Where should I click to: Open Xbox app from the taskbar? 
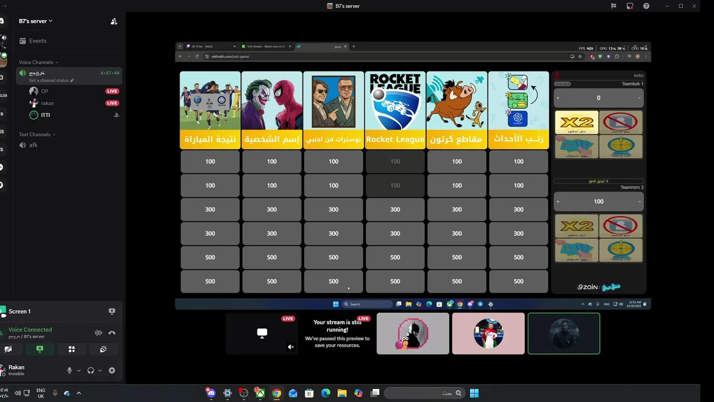(x=260, y=393)
